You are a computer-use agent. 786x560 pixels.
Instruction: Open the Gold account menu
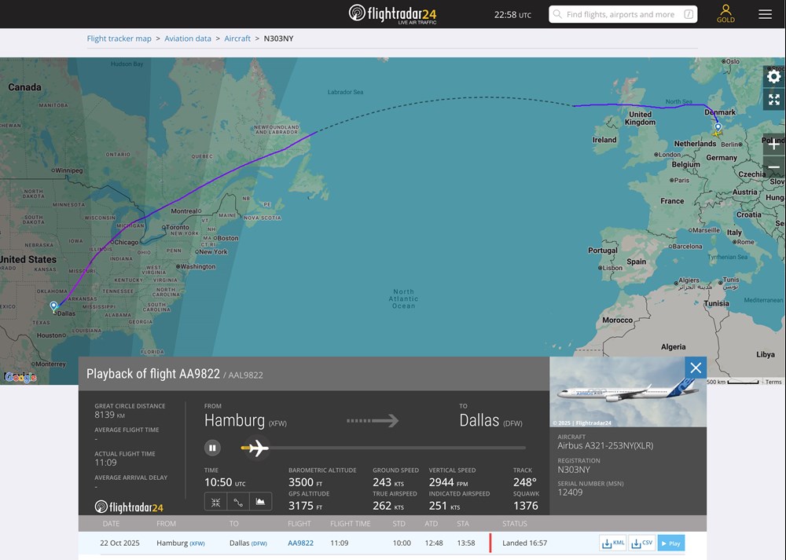pyautogui.click(x=725, y=14)
